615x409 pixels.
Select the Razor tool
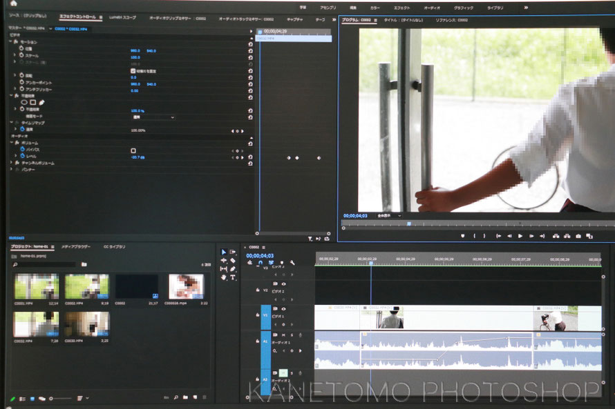click(x=233, y=261)
